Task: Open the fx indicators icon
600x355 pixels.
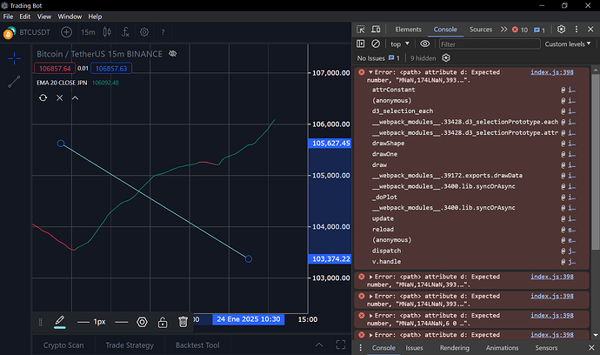Action: click(x=125, y=32)
